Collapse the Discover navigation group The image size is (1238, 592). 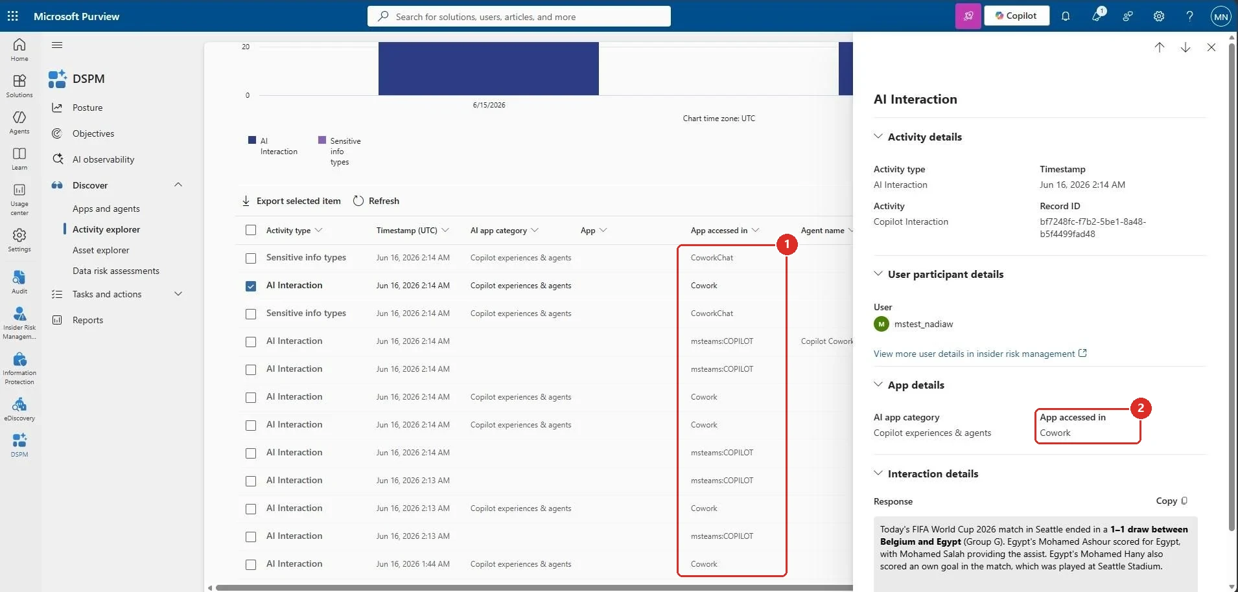pos(178,185)
